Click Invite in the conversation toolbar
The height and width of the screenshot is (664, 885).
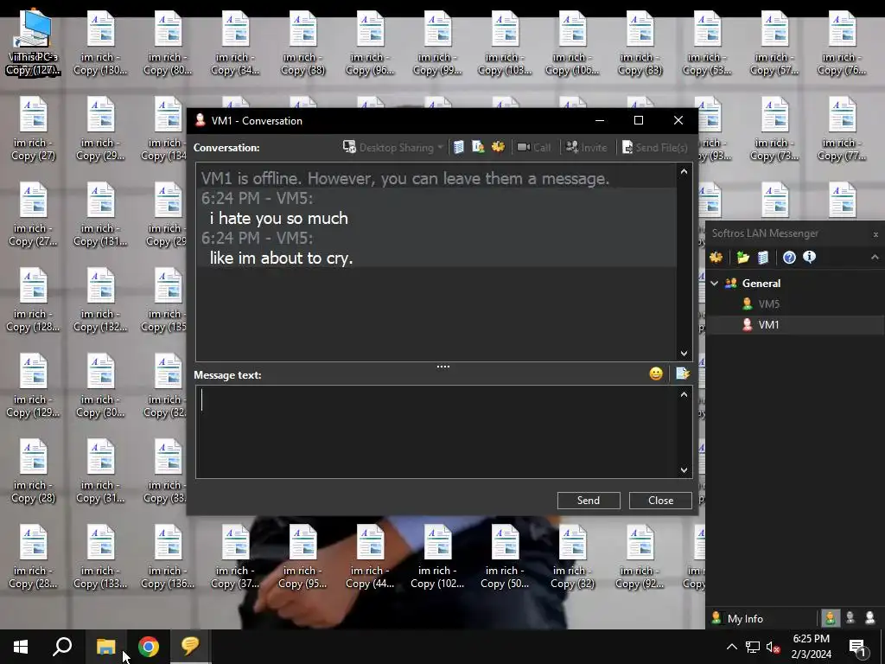coord(587,147)
